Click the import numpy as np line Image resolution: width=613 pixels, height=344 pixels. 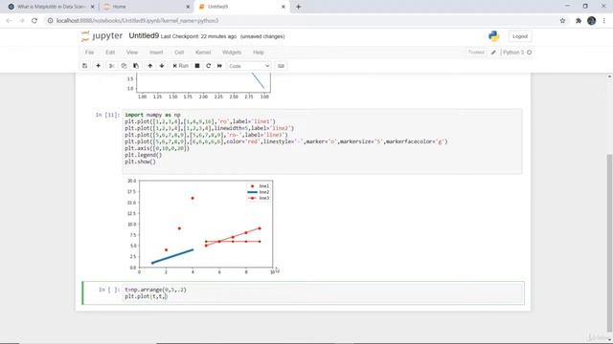pyautogui.click(x=152, y=115)
